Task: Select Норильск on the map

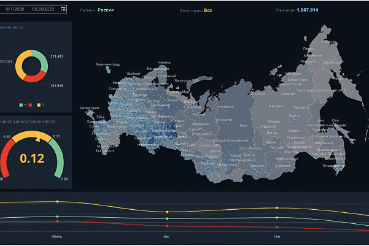Action: coord(225,107)
